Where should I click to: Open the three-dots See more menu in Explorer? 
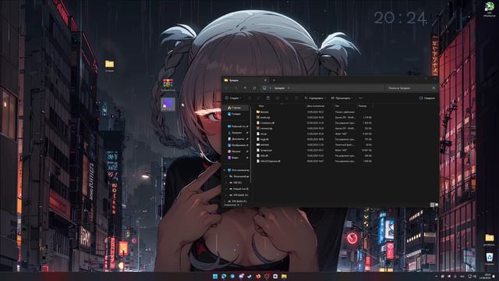pyautogui.click(x=360, y=98)
